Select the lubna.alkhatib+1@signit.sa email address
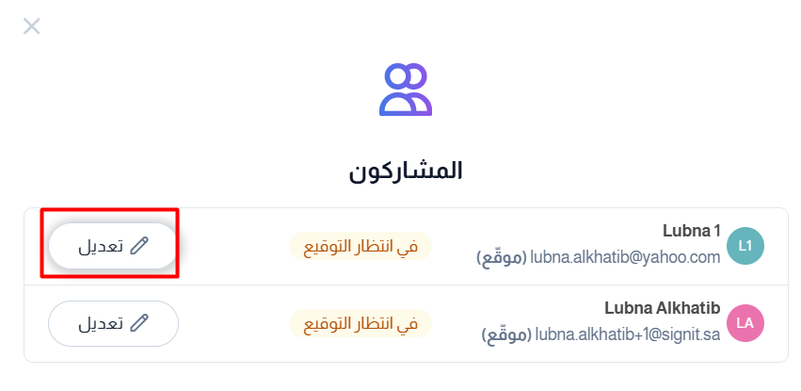This screenshot has height=391, width=801. [627, 334]
